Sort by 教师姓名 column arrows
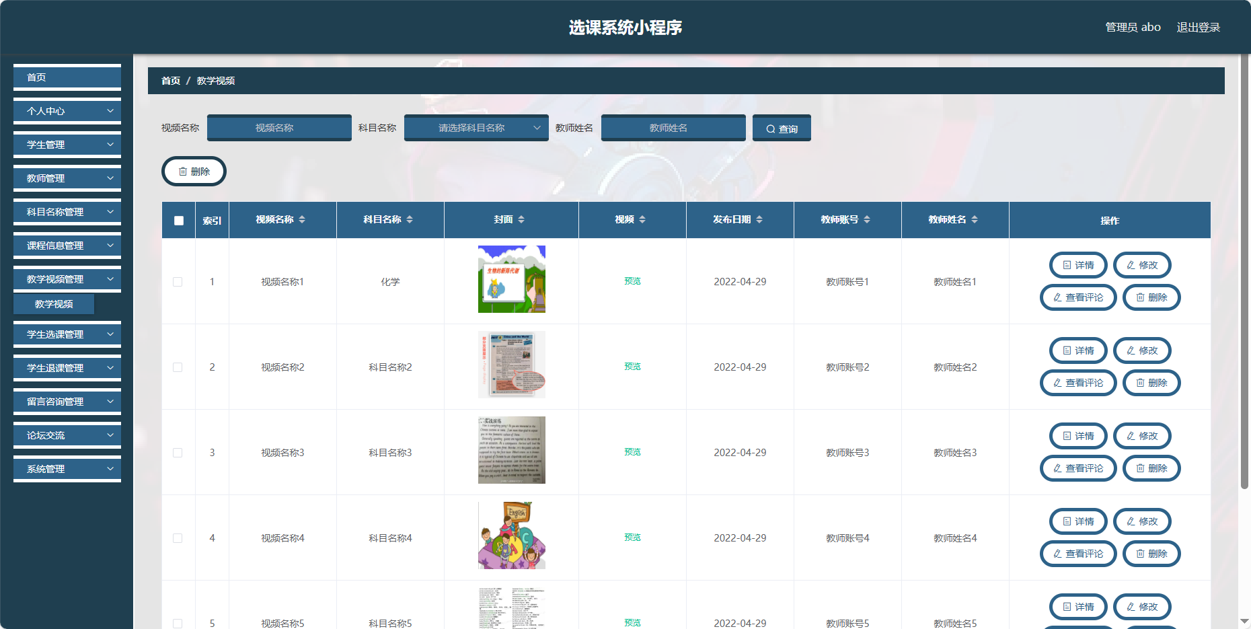 [975, 219]
